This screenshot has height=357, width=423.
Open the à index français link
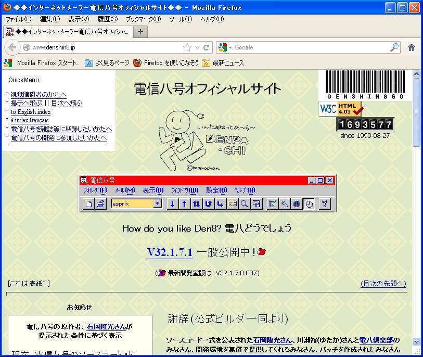(30, 120)
